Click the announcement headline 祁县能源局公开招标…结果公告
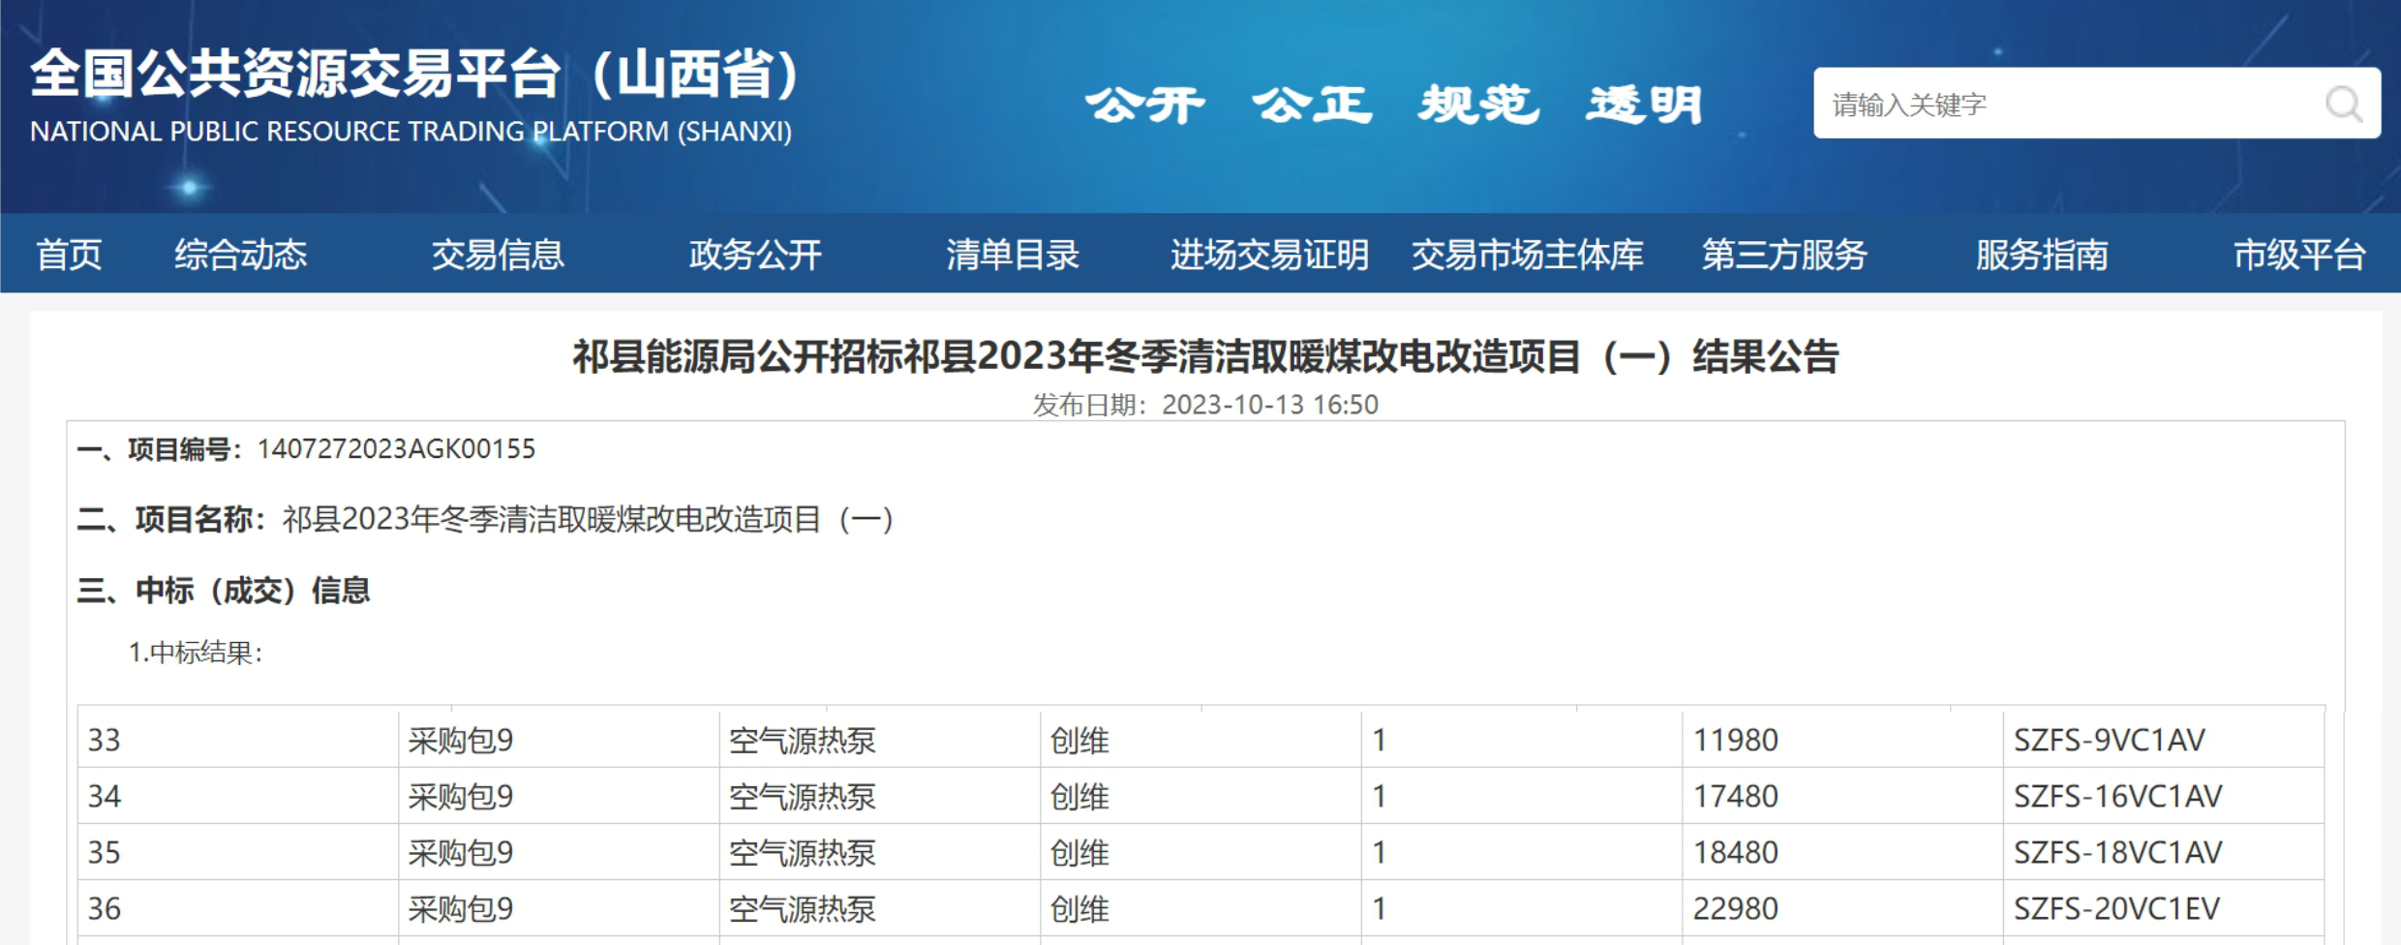2401x945 pixels. click(1205, 357)
